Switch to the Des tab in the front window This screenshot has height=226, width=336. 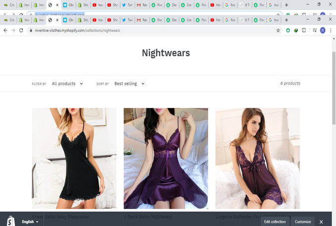tap(172, 20)
